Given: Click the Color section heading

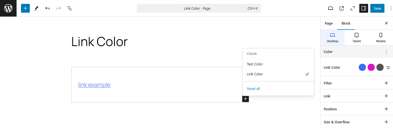Looking at the screenshot, I should point(328,52).
